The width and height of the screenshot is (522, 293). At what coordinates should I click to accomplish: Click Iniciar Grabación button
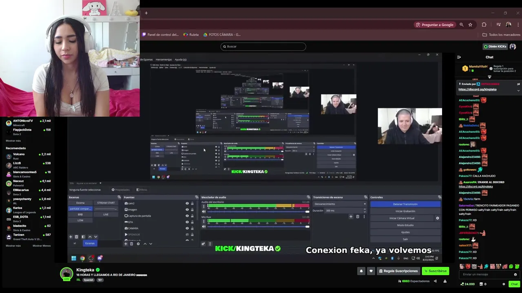click(405, 211)
